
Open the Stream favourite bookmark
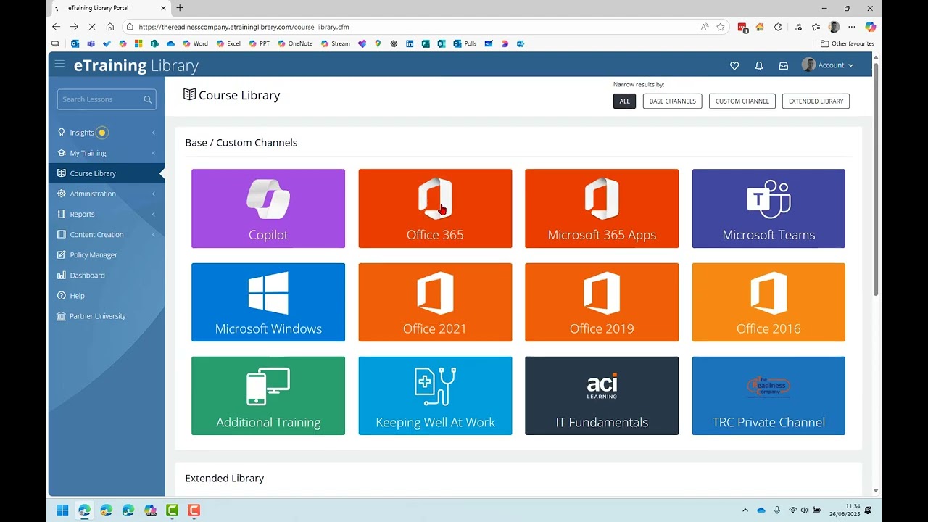[336, 43]
